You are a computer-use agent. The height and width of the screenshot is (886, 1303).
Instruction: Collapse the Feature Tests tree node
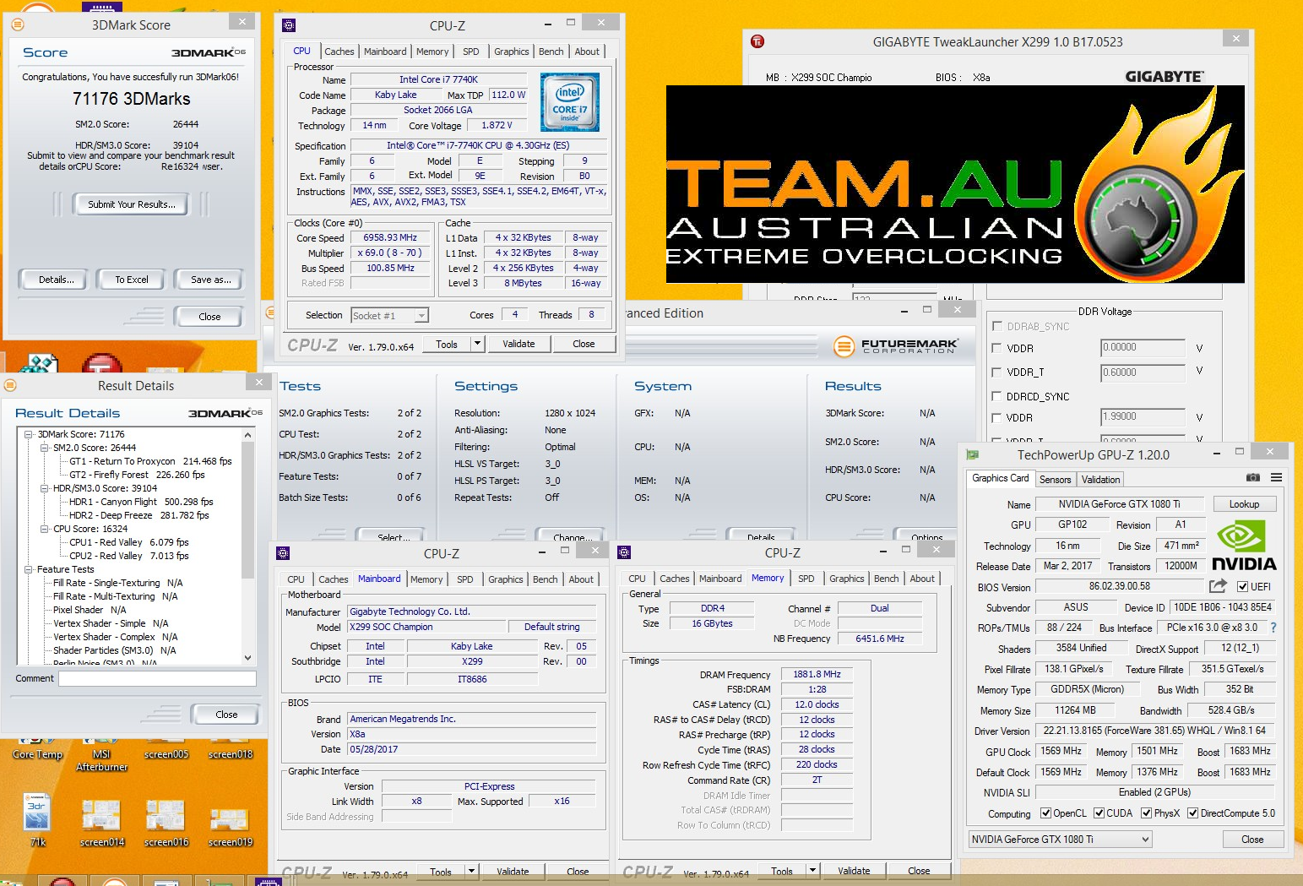click(29, 569)
